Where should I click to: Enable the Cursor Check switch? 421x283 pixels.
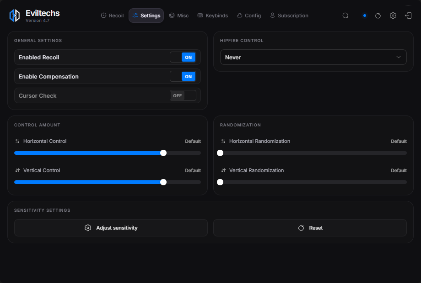pyautogui.click(x=183, y=95)
